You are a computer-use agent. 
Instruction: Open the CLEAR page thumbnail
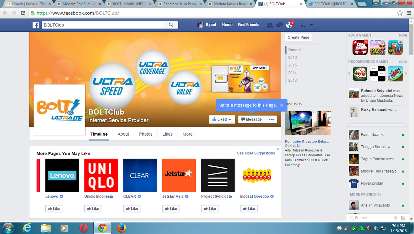[140, 175]
